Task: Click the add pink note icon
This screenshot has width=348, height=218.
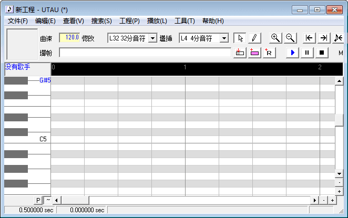Action: [x=254, y=53]
